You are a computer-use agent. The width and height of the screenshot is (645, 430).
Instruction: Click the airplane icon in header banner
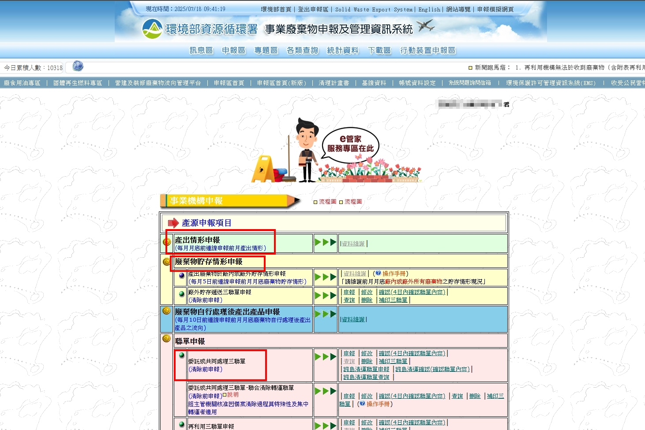pyautogui.click(x=425, y=26)
